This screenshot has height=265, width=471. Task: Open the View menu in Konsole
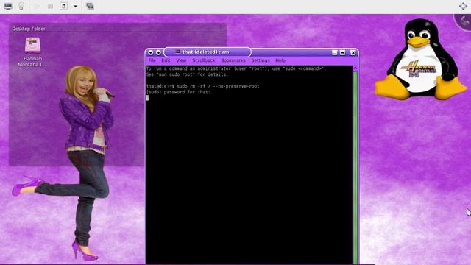click(181, 60)
